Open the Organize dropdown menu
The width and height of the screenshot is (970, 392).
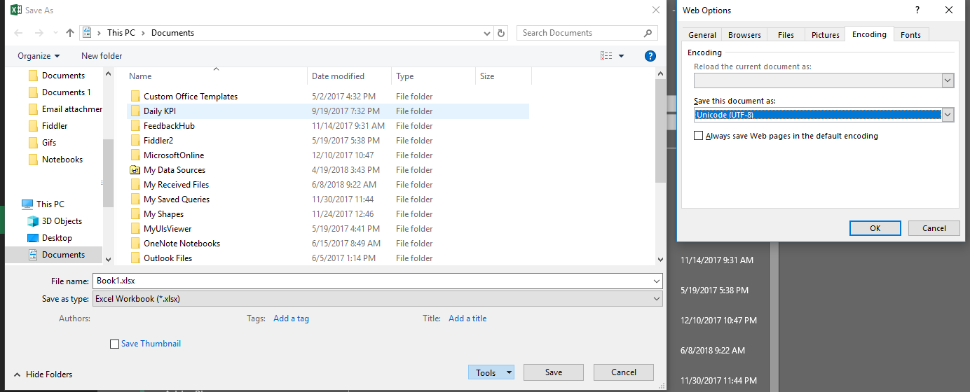[39, 56]
